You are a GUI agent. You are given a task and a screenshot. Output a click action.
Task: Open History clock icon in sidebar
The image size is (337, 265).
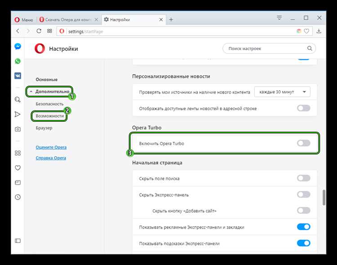[x=18, y=197]
